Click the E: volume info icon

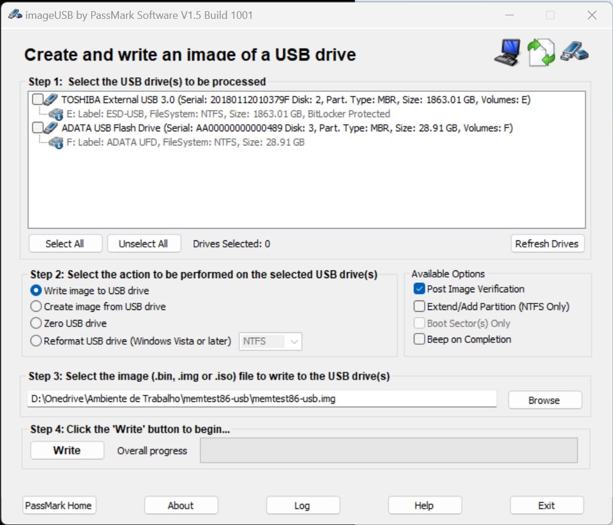tap(56, 114)
